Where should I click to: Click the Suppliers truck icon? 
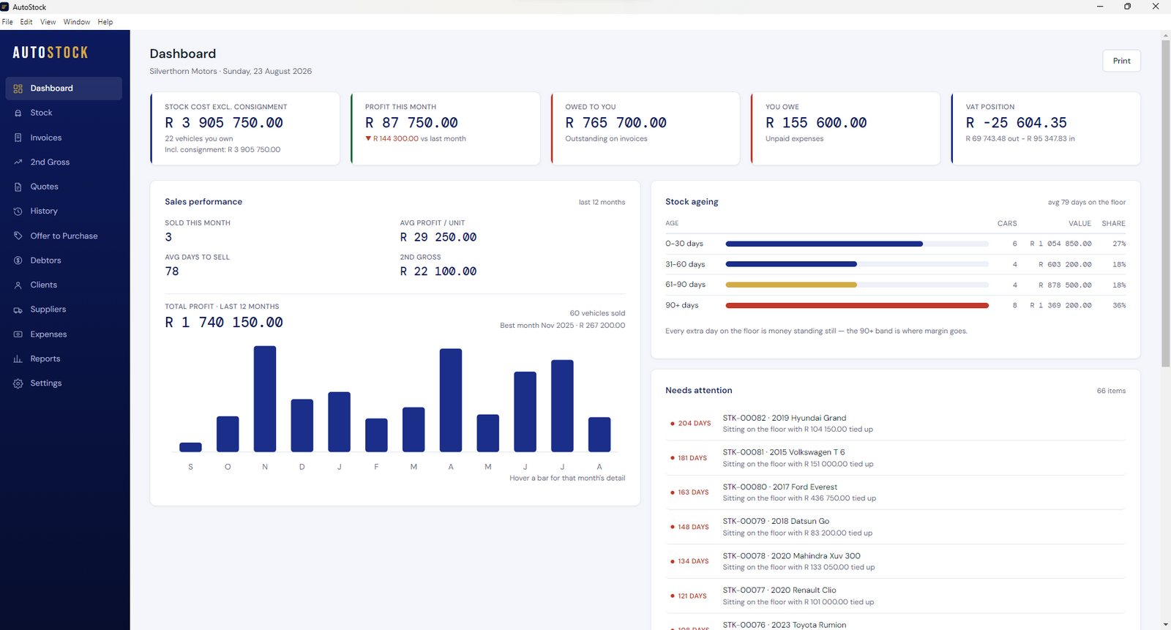(18, 310)
